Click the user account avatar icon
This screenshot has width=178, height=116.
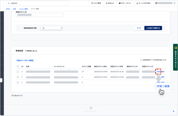(x=156, y=3)
